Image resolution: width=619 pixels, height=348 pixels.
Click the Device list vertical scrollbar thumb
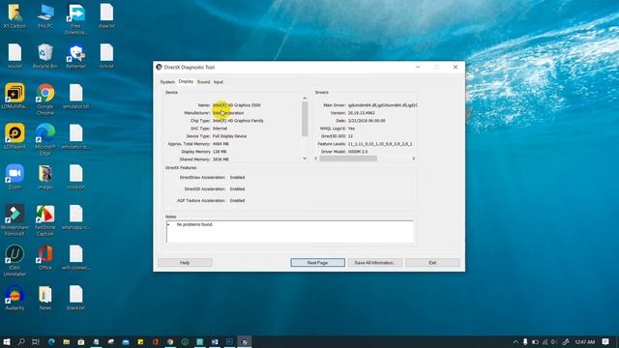(x=305, y=119)
